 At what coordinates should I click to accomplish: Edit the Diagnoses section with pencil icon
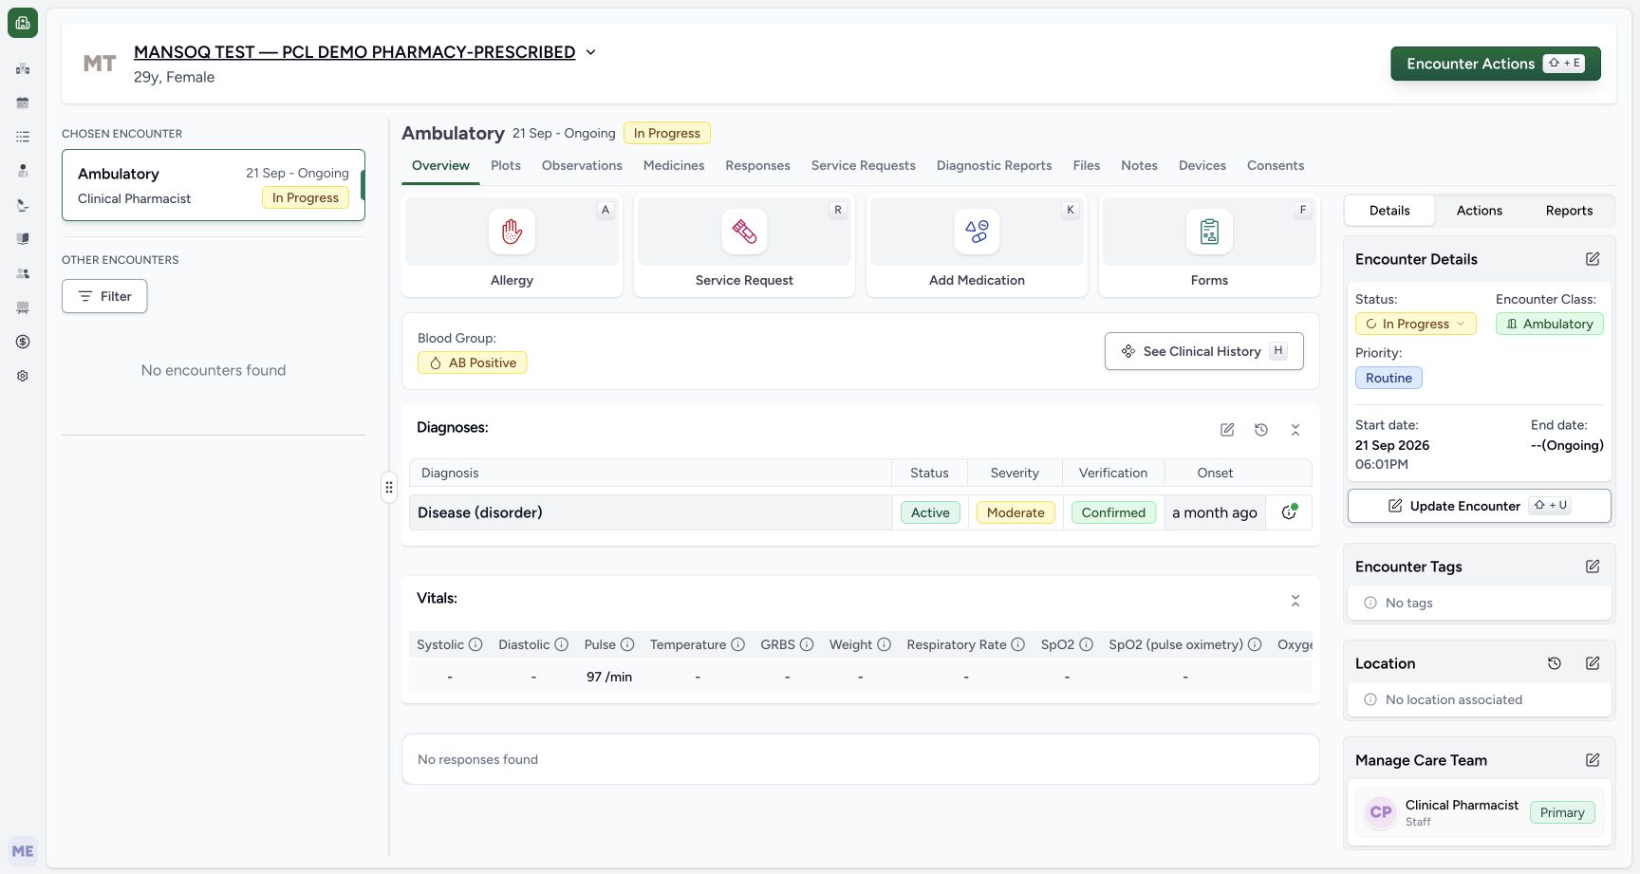pyautogui.click(x=1227, y=430)
